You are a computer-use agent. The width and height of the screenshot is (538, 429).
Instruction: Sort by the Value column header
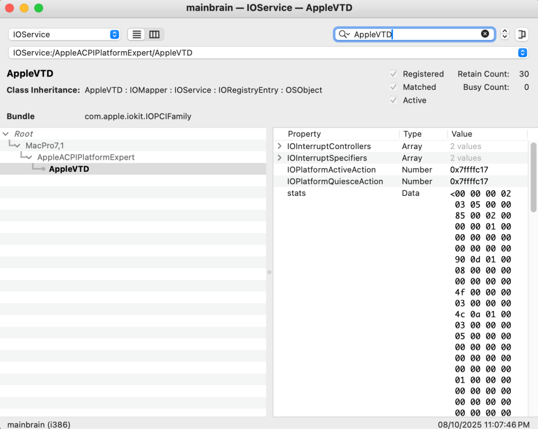click(487, 134)
